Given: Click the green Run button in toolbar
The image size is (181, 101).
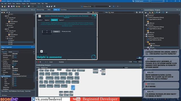Looking at the screenshot, I should click(x=25, y=6).
